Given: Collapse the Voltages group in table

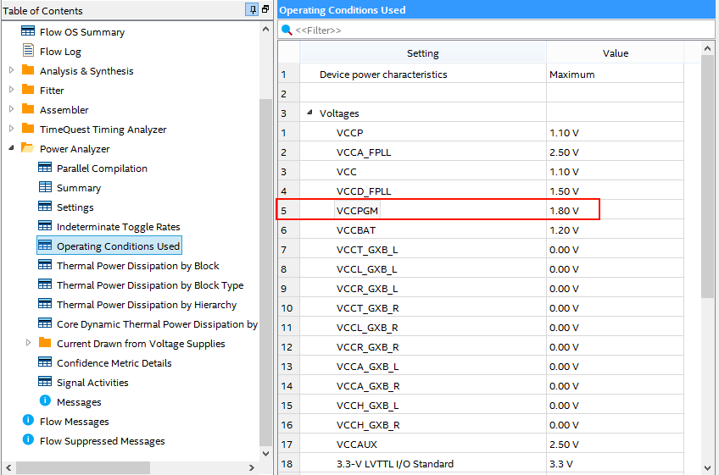Looking at the screenshot, I should pos(309,113).
